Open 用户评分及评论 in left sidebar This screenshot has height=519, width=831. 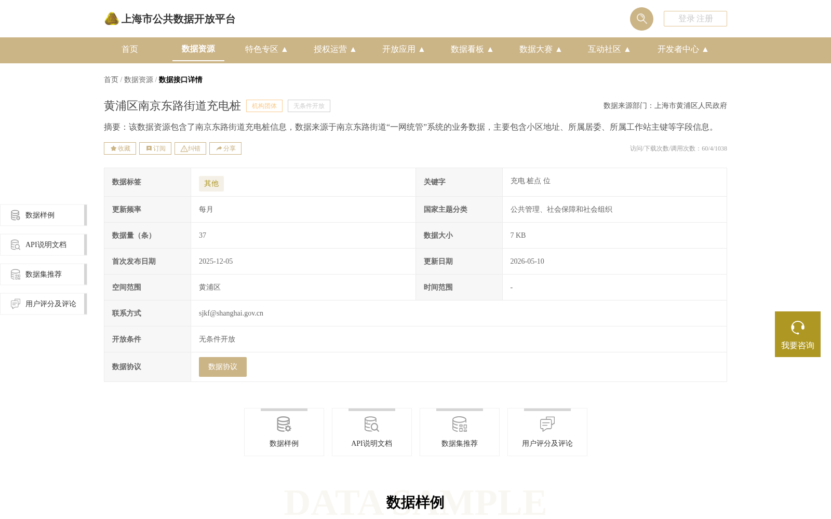click(x=44, y=304)
